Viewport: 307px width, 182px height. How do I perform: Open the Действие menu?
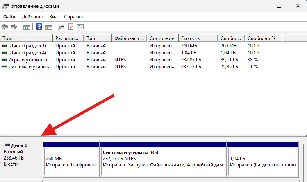click(x=32, y=17)
